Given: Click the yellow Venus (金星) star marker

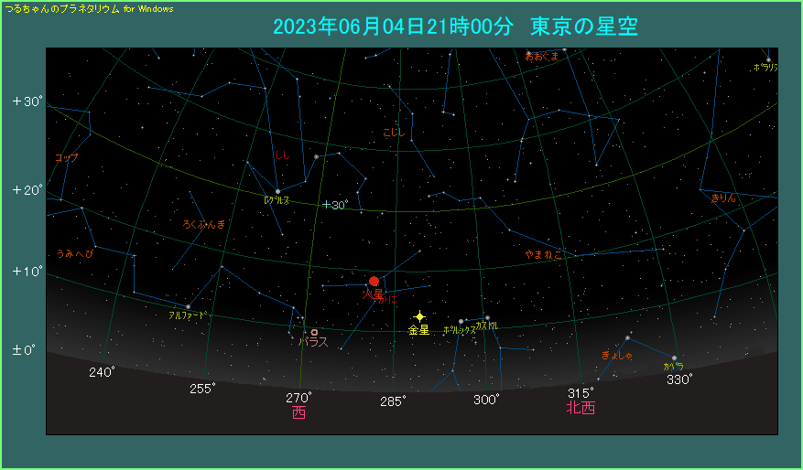Looking at the screenshot, I should click(x=419, y=316).
